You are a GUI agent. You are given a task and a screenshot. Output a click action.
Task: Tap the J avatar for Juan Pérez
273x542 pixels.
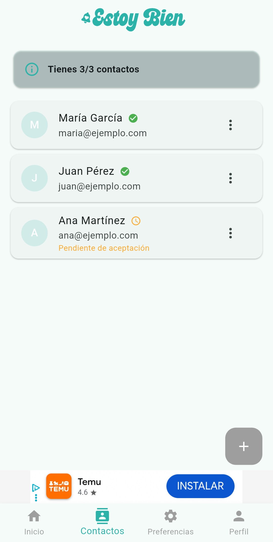(x=34, y=178)
